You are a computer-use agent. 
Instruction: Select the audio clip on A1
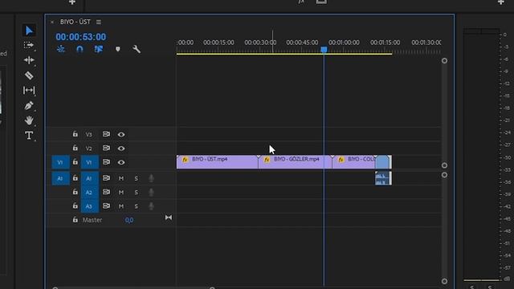(383, 178)
